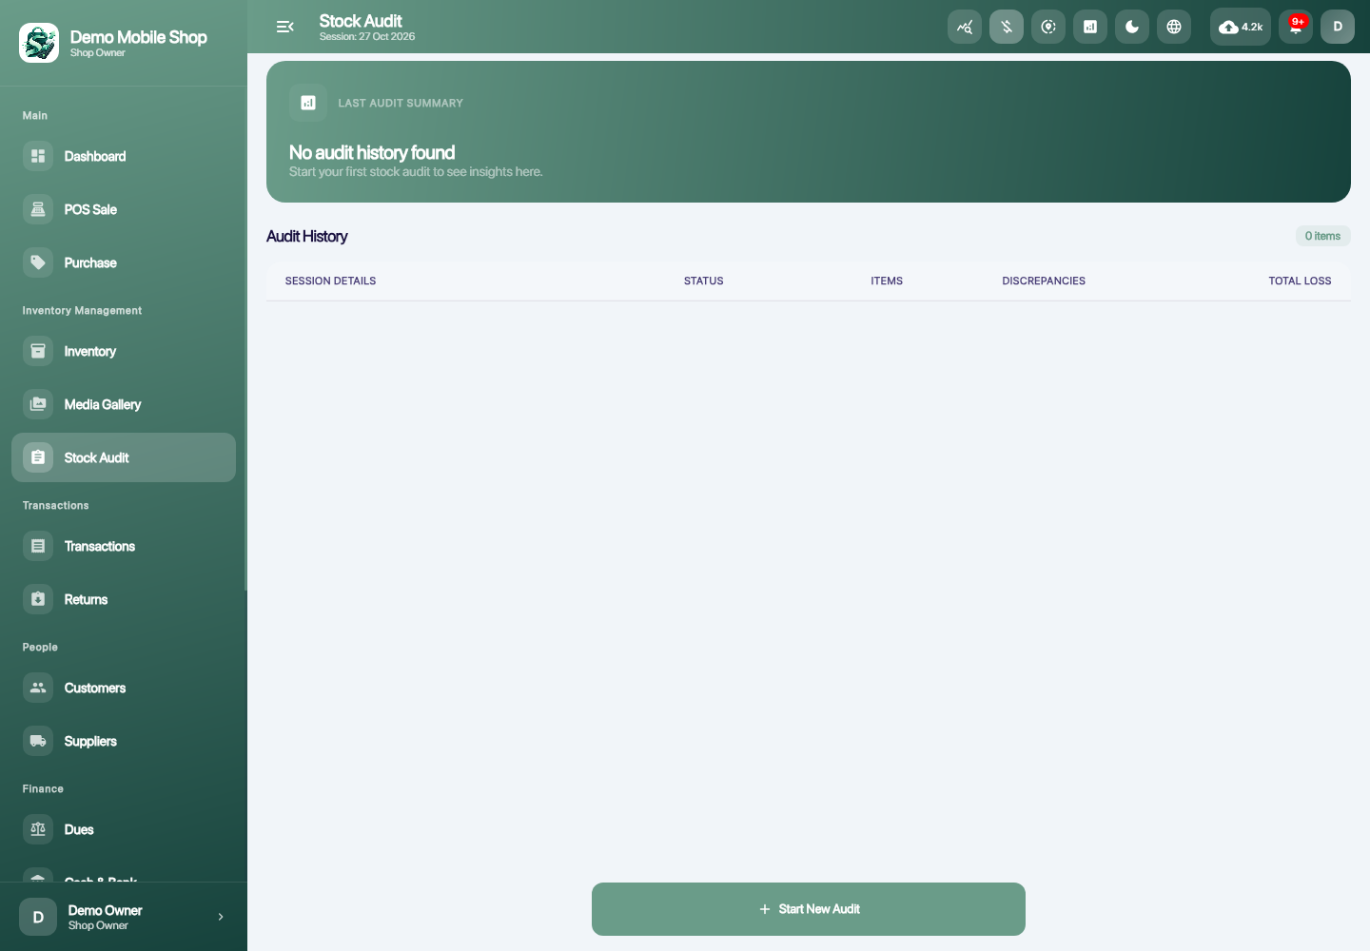1370x951 pixels.
Task: Toggle the crossed-out dollar sign icon
Action: click(1007, 27)
